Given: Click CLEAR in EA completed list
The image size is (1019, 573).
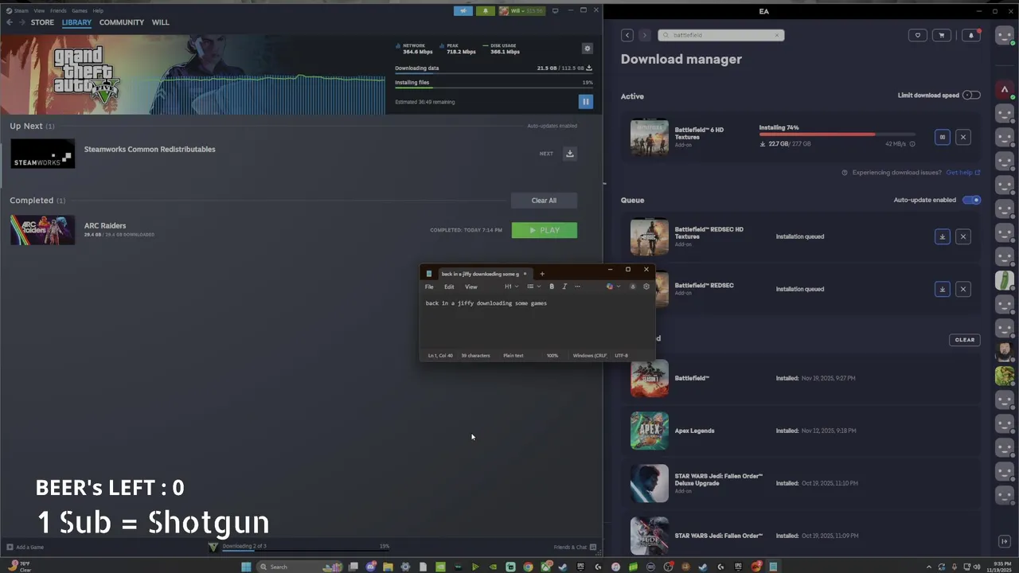Looking at the screenshot, I should [964, 340].
